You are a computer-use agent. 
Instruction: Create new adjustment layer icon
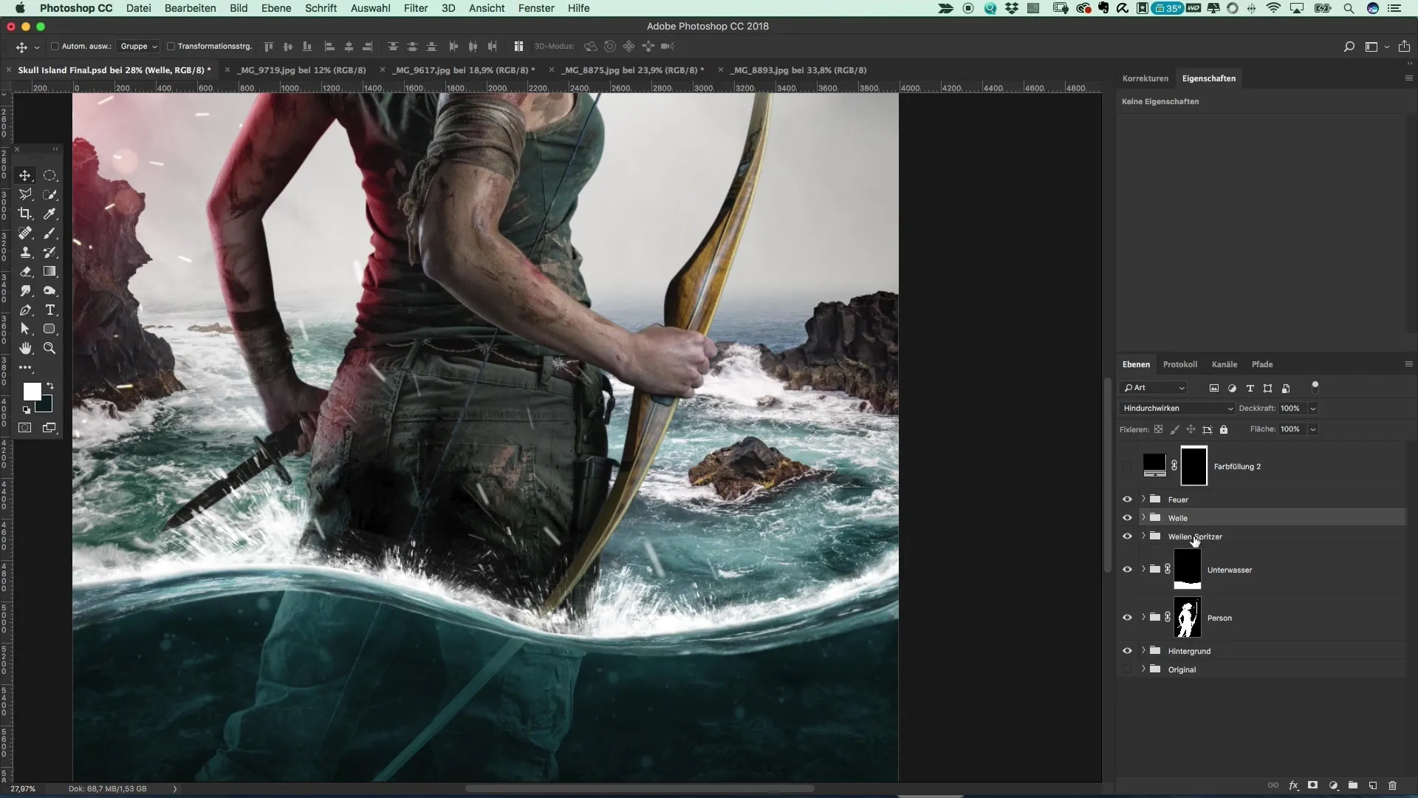[x=1333, y=785]
